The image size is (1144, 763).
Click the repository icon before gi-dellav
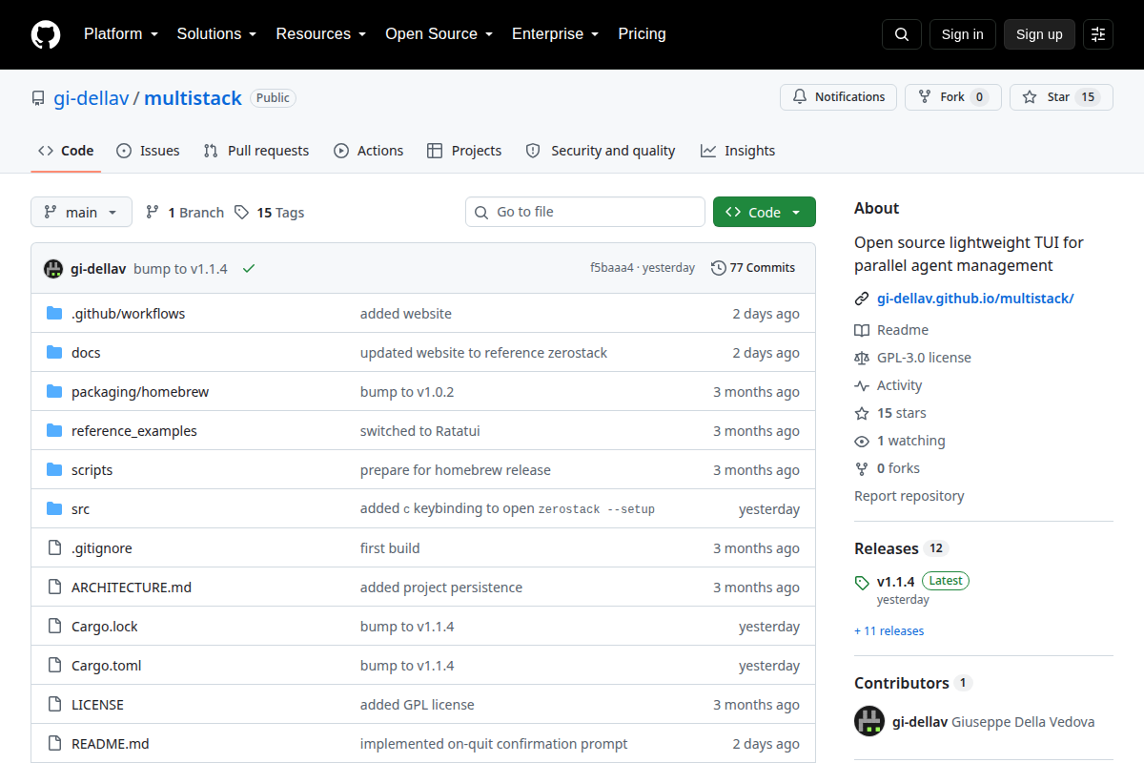38,98
